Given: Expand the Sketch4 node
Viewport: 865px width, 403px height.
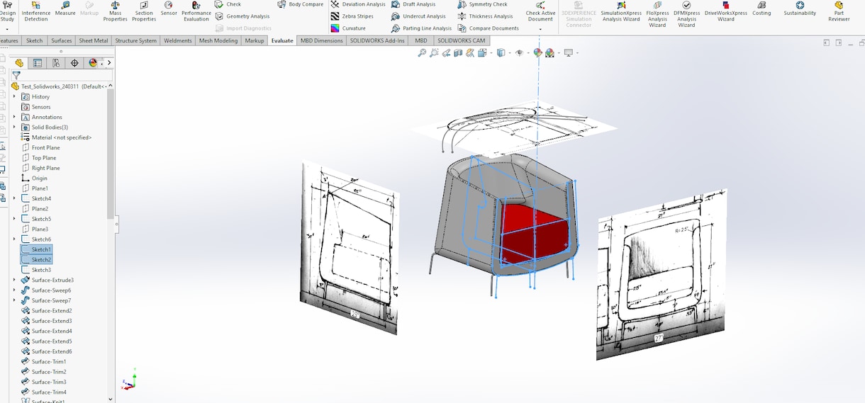Looking at the screenshot, I should 14,198.
